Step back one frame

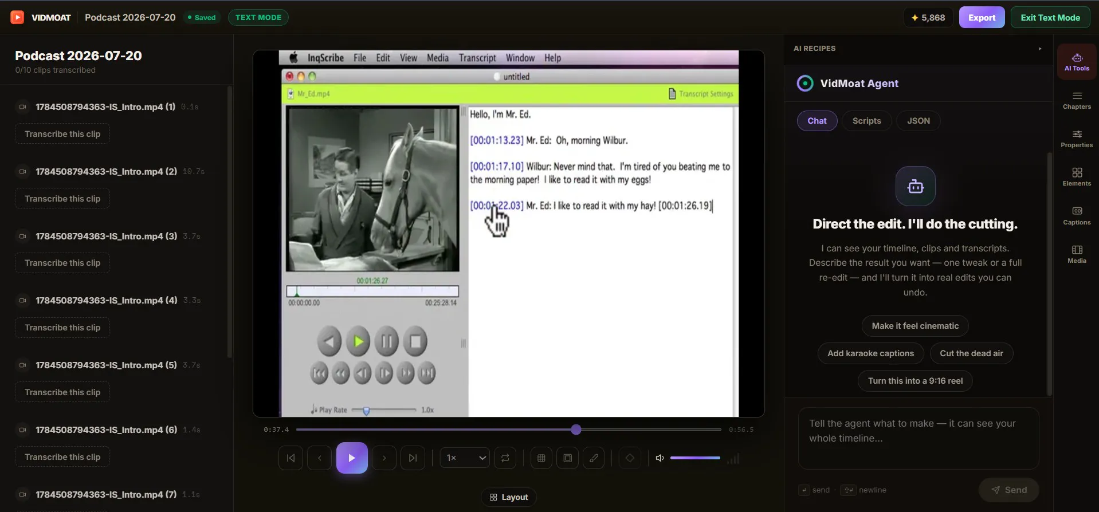tap(320, 458)
